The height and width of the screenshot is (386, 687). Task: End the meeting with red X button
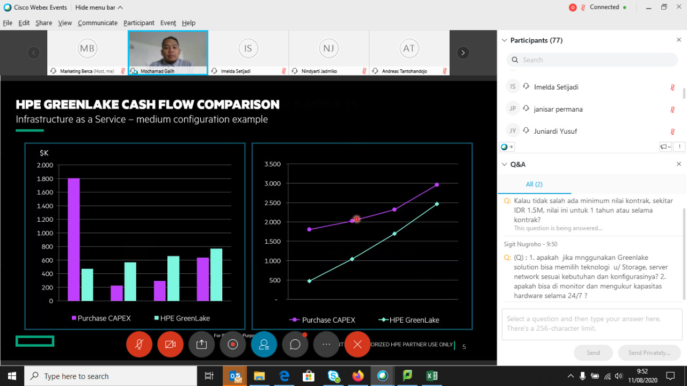coord(357,345)
